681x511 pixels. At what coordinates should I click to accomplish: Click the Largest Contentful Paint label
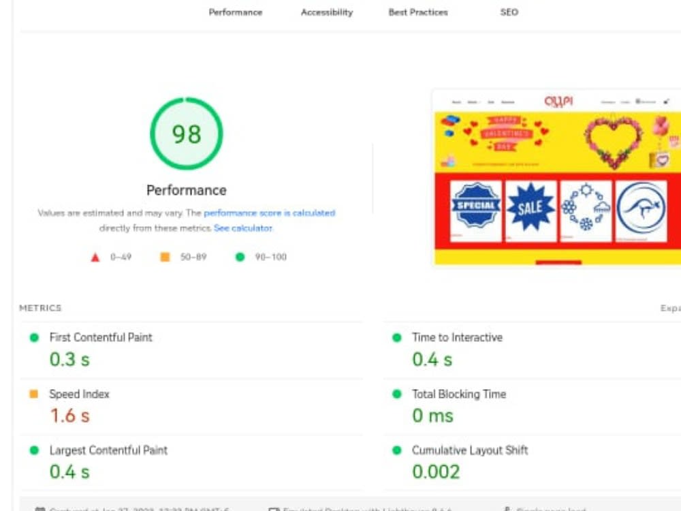(x=108, y=450)
